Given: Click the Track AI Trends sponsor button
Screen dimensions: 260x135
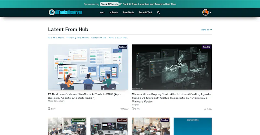Looking at the screenshot, I should click(109, 4).
